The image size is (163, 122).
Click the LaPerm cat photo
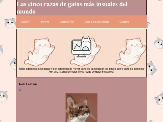(x=81, y=108)
